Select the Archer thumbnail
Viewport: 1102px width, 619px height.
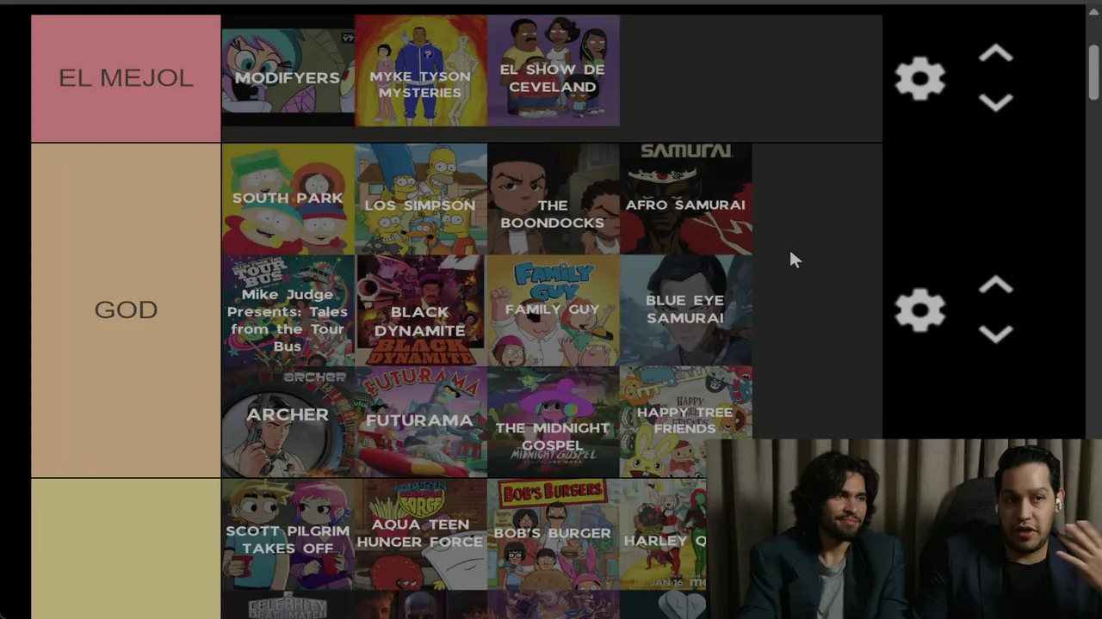[288, 422]
